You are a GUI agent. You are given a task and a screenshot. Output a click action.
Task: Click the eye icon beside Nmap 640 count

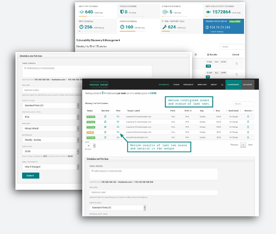pyautogui.click(x=82, y=12)
